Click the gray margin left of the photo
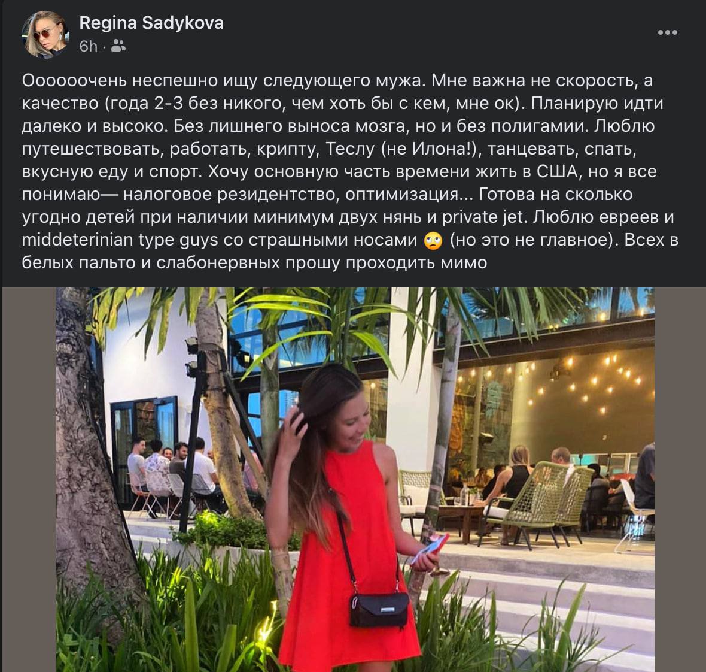 tap(29, 480)
